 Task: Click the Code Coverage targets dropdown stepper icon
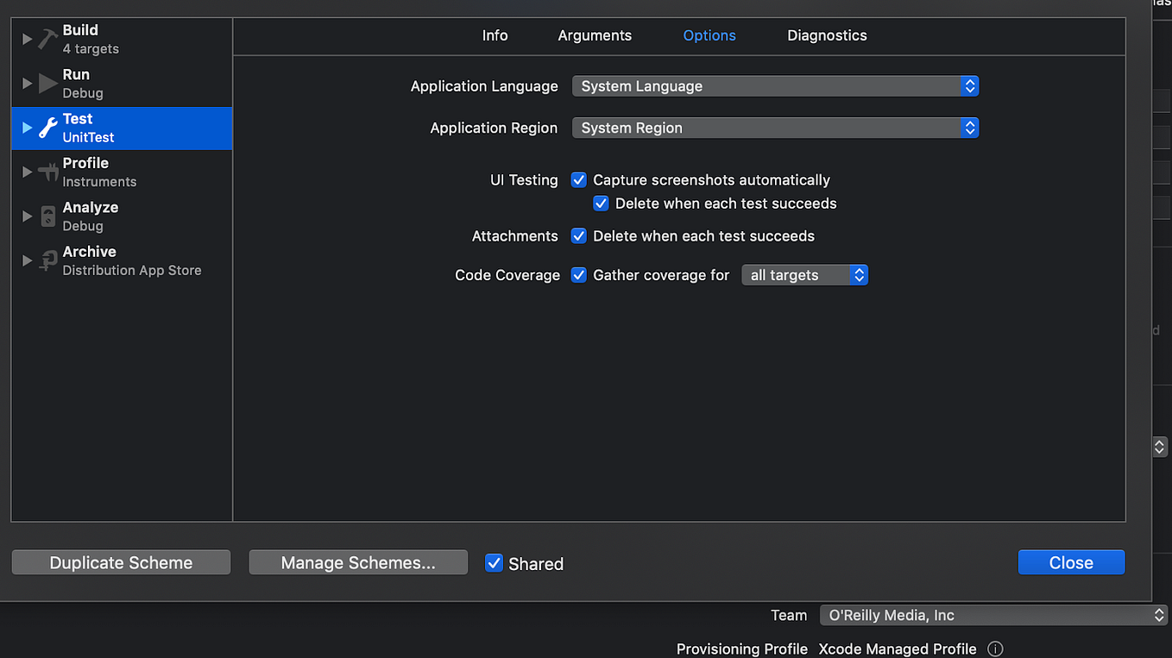(859, 274)
